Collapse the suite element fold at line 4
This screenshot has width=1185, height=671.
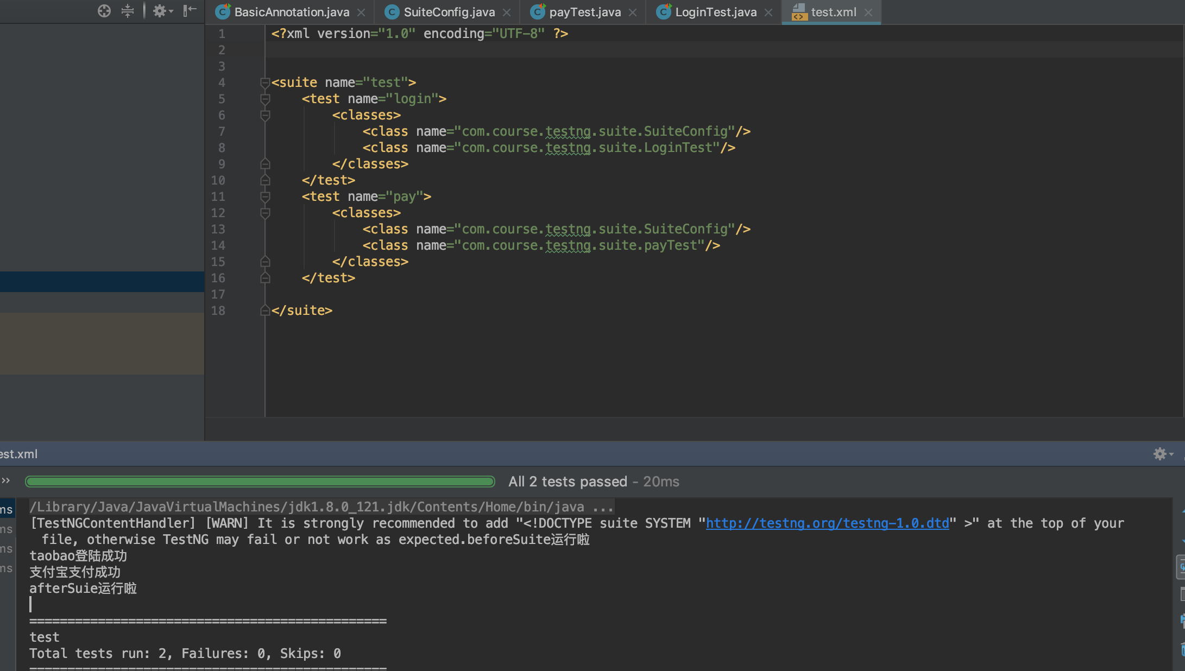click(265, 83)
